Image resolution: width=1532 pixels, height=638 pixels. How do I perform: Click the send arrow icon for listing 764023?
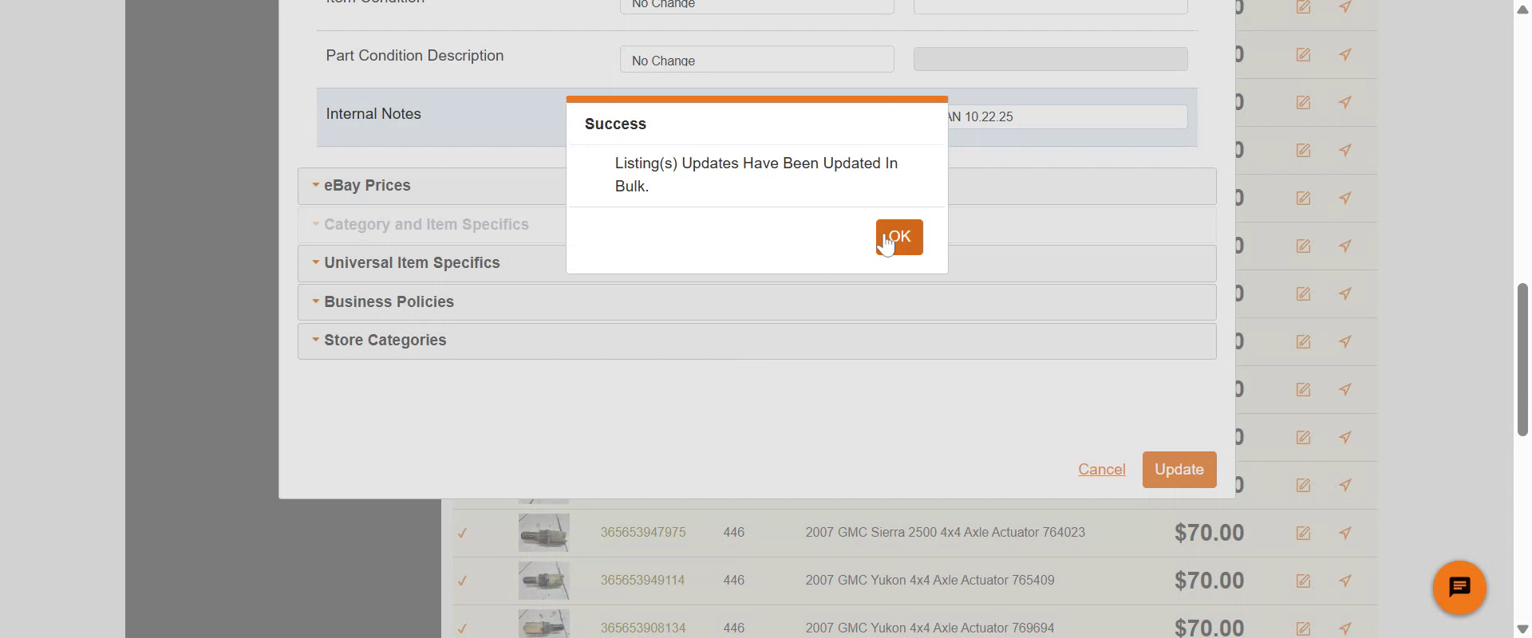pos(1345,533)
